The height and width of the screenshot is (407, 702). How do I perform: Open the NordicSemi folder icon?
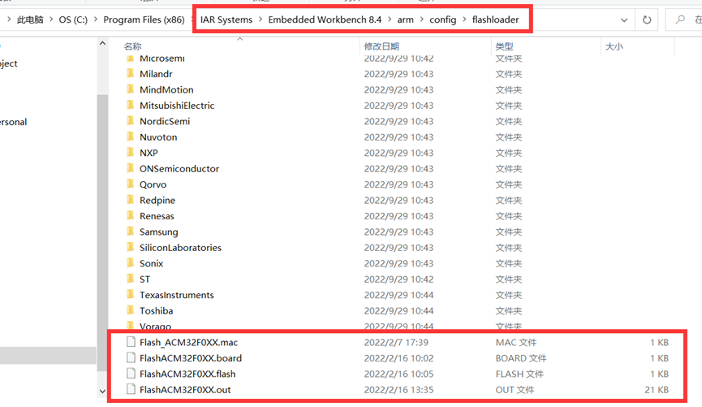pos(130,121)
